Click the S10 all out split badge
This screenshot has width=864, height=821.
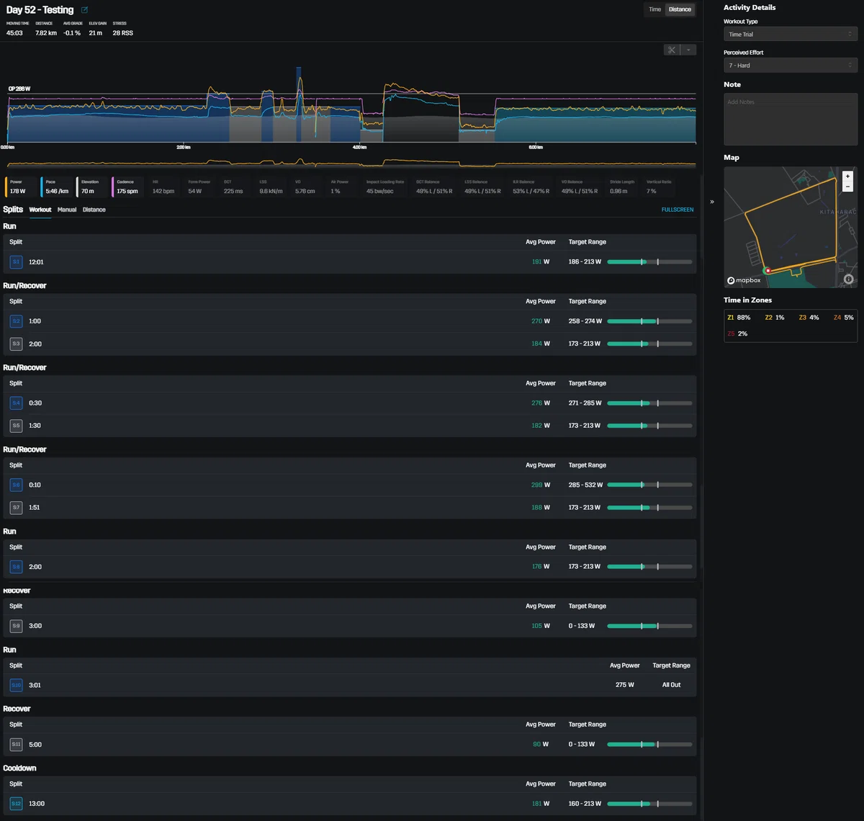click(16, 685)
